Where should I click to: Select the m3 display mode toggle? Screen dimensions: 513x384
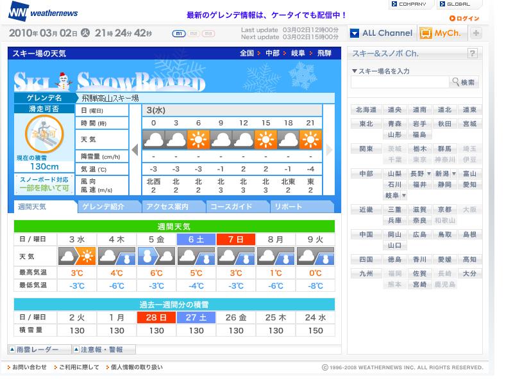pyautogui.click(x=208, y=33)
